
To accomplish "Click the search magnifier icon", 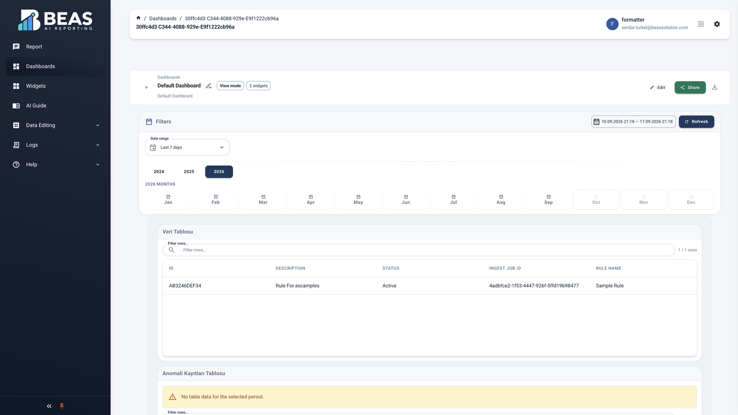I will point(172,250).
